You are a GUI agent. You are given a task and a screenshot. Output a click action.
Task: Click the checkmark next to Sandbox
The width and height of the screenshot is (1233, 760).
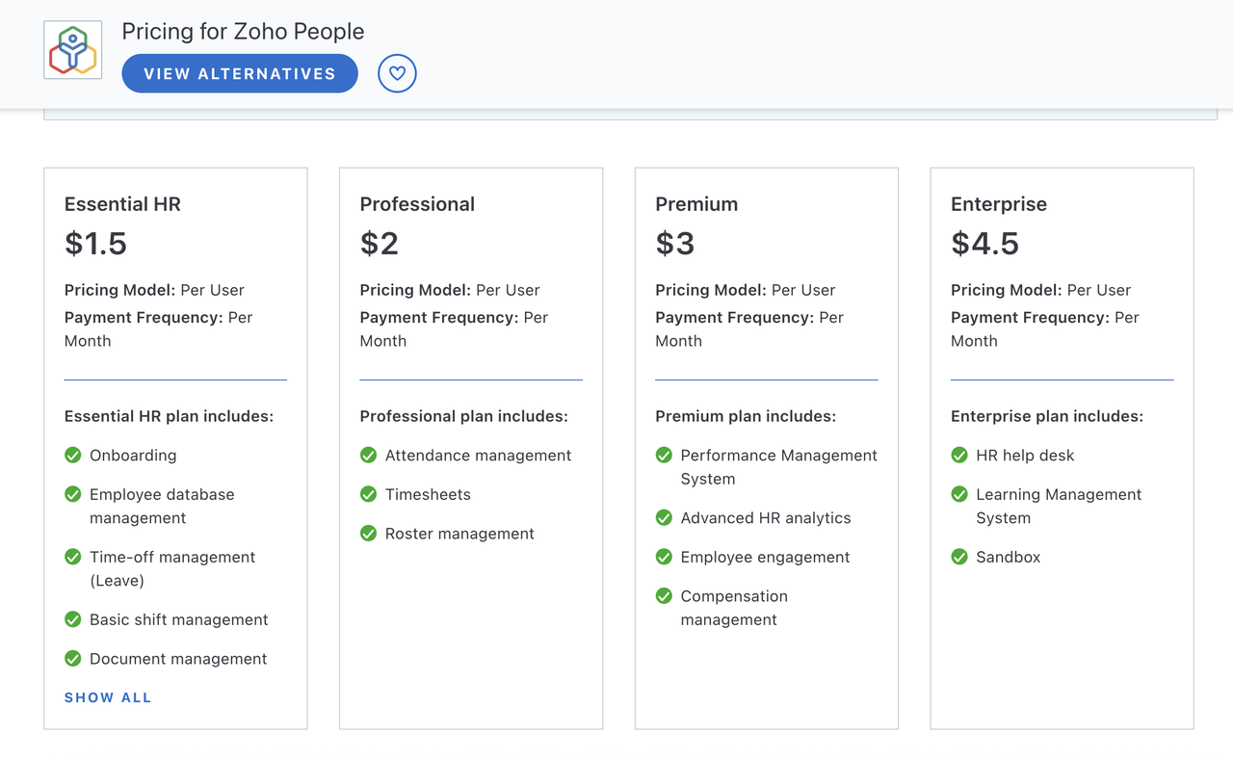959,557
